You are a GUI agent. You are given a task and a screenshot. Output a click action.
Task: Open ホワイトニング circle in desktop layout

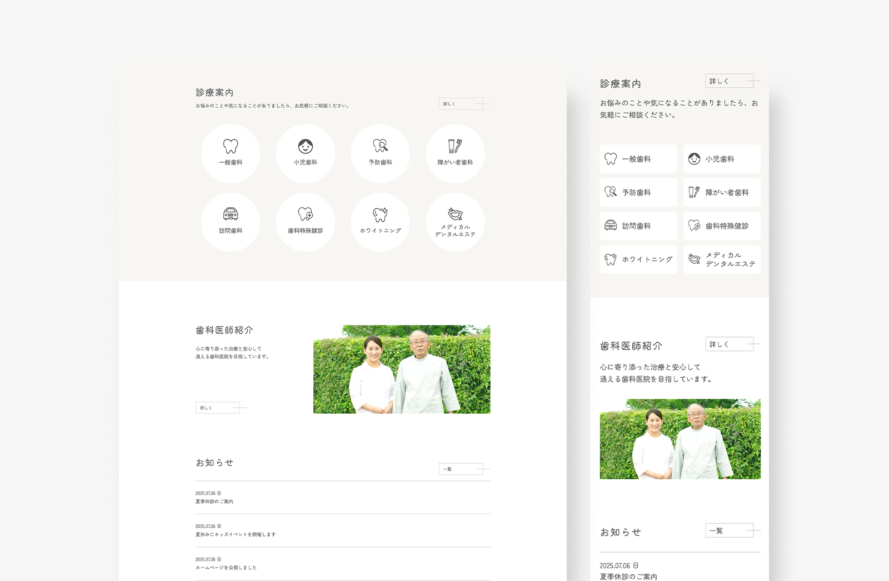click(x=381, y=222)
